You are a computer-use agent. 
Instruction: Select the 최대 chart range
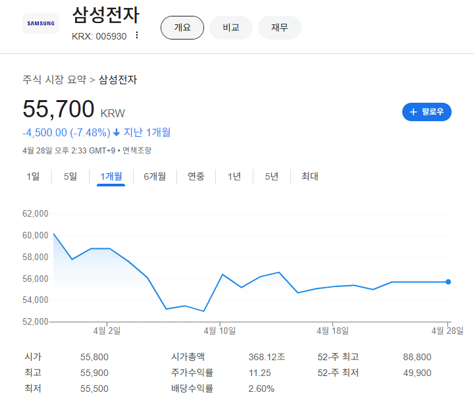click(309, 176)
